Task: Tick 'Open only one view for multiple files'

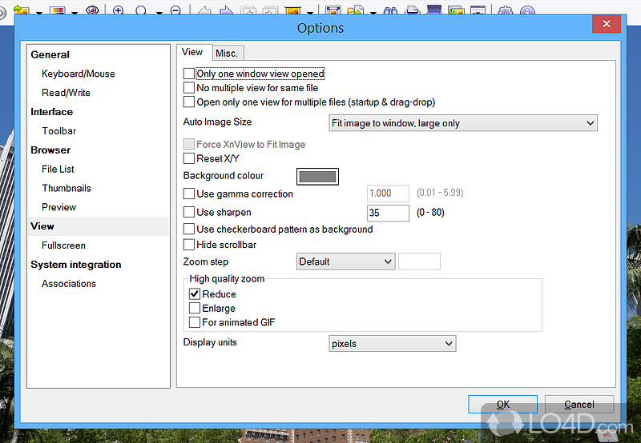Action: point(188,102)
